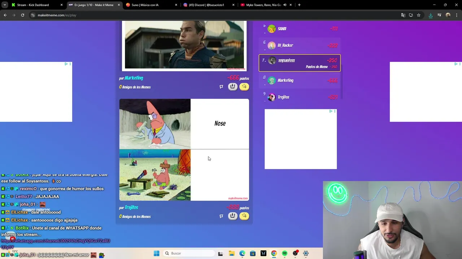Open File Explorer from the taskbar

tap(231, 253)
